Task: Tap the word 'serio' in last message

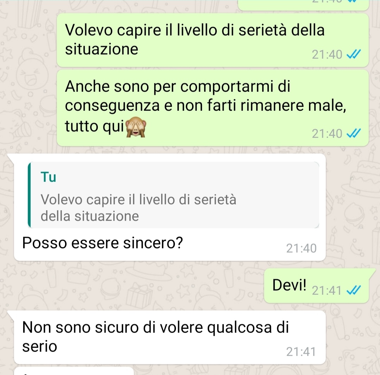Action: (x=39, y=347)
